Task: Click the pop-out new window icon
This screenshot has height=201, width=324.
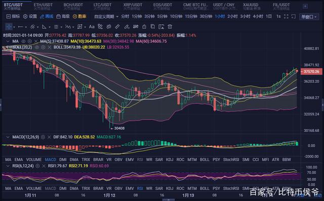Action: pyautogui.click(x=294, y=17)
